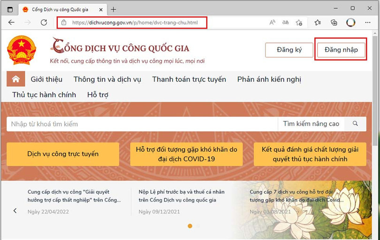Select Dịch vụ công trực tuyến button
Viewport: 380px width, 240px height.
coord(63,154)
